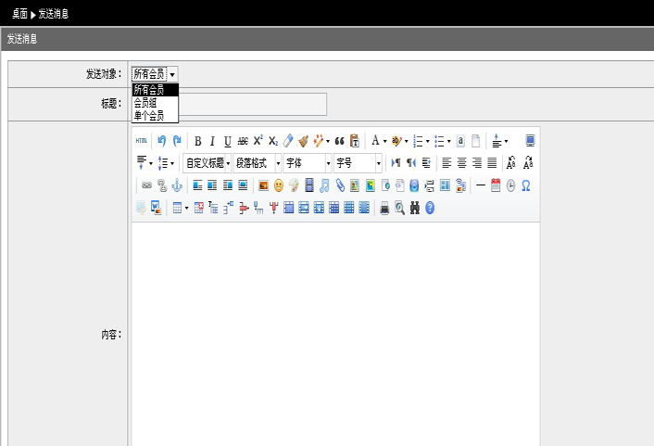Expand the 字体 font dropdown
Viewport: 654px width, 446px height.
pos(308,163)
